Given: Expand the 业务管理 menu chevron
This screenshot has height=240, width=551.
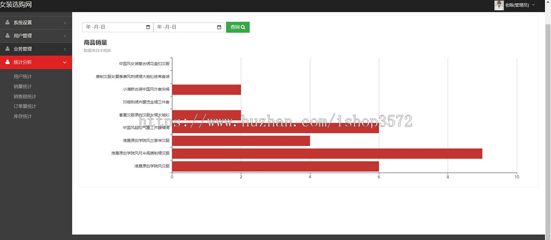Looking at the screenshot, I should click(65, 49).
